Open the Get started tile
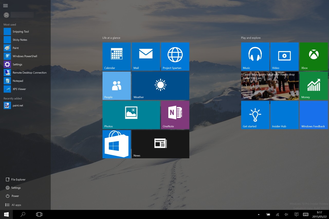 coord(255,115)
